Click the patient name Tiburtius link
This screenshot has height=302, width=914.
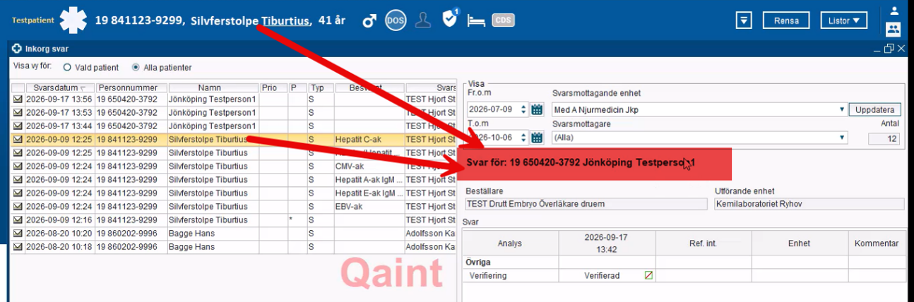[x=285, y=20]
